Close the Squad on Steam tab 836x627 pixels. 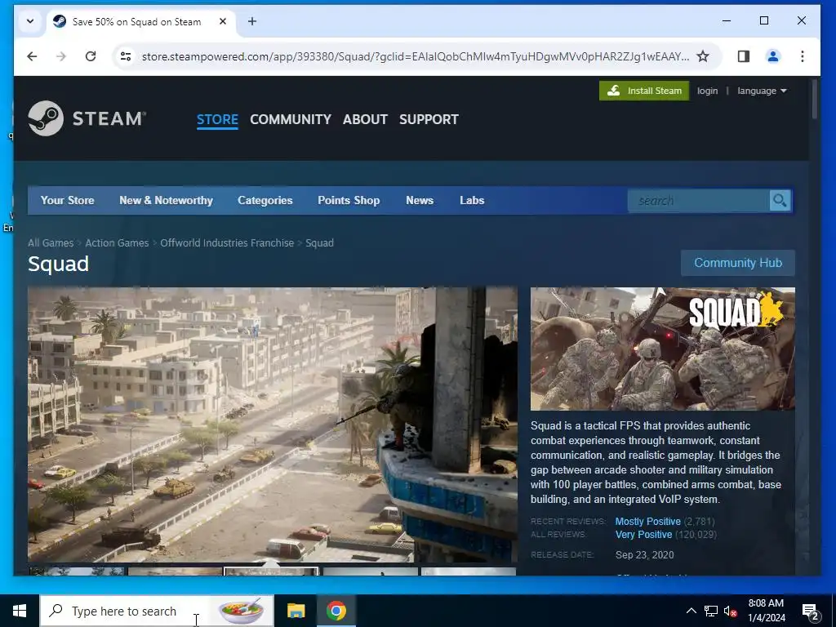(x=223, y=21)
